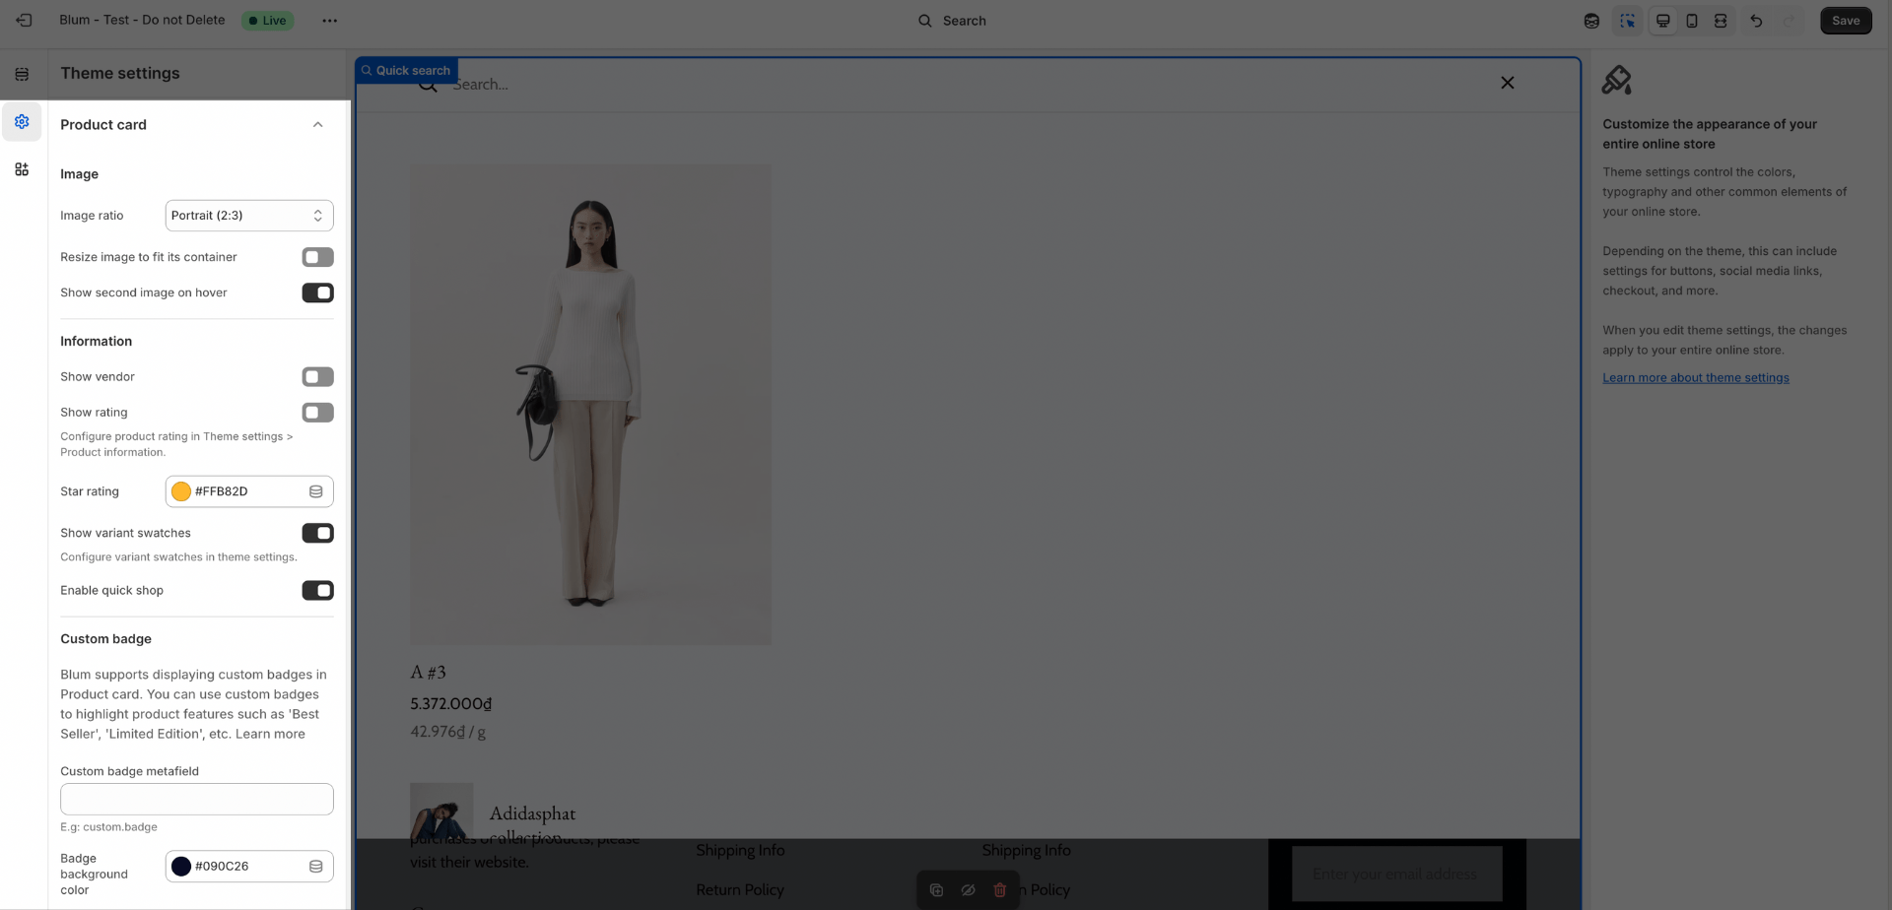
Task: Open App embeds in the left sidebar
Action: [22, 169]
